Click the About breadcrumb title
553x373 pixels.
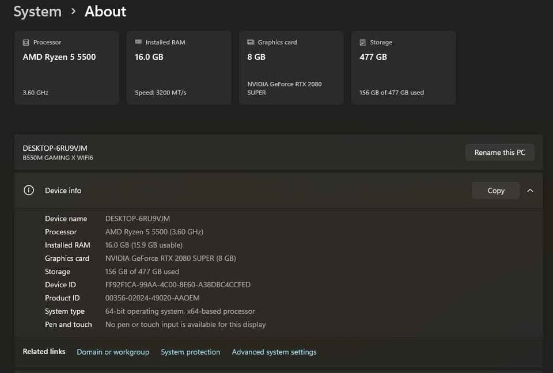point(105,12)
